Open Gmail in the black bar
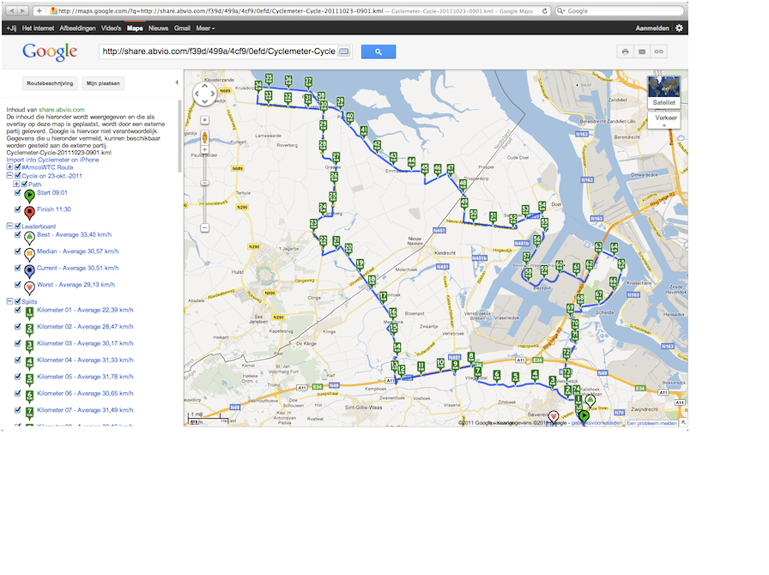Screen dimensions: 769x575 coord(182,28)
